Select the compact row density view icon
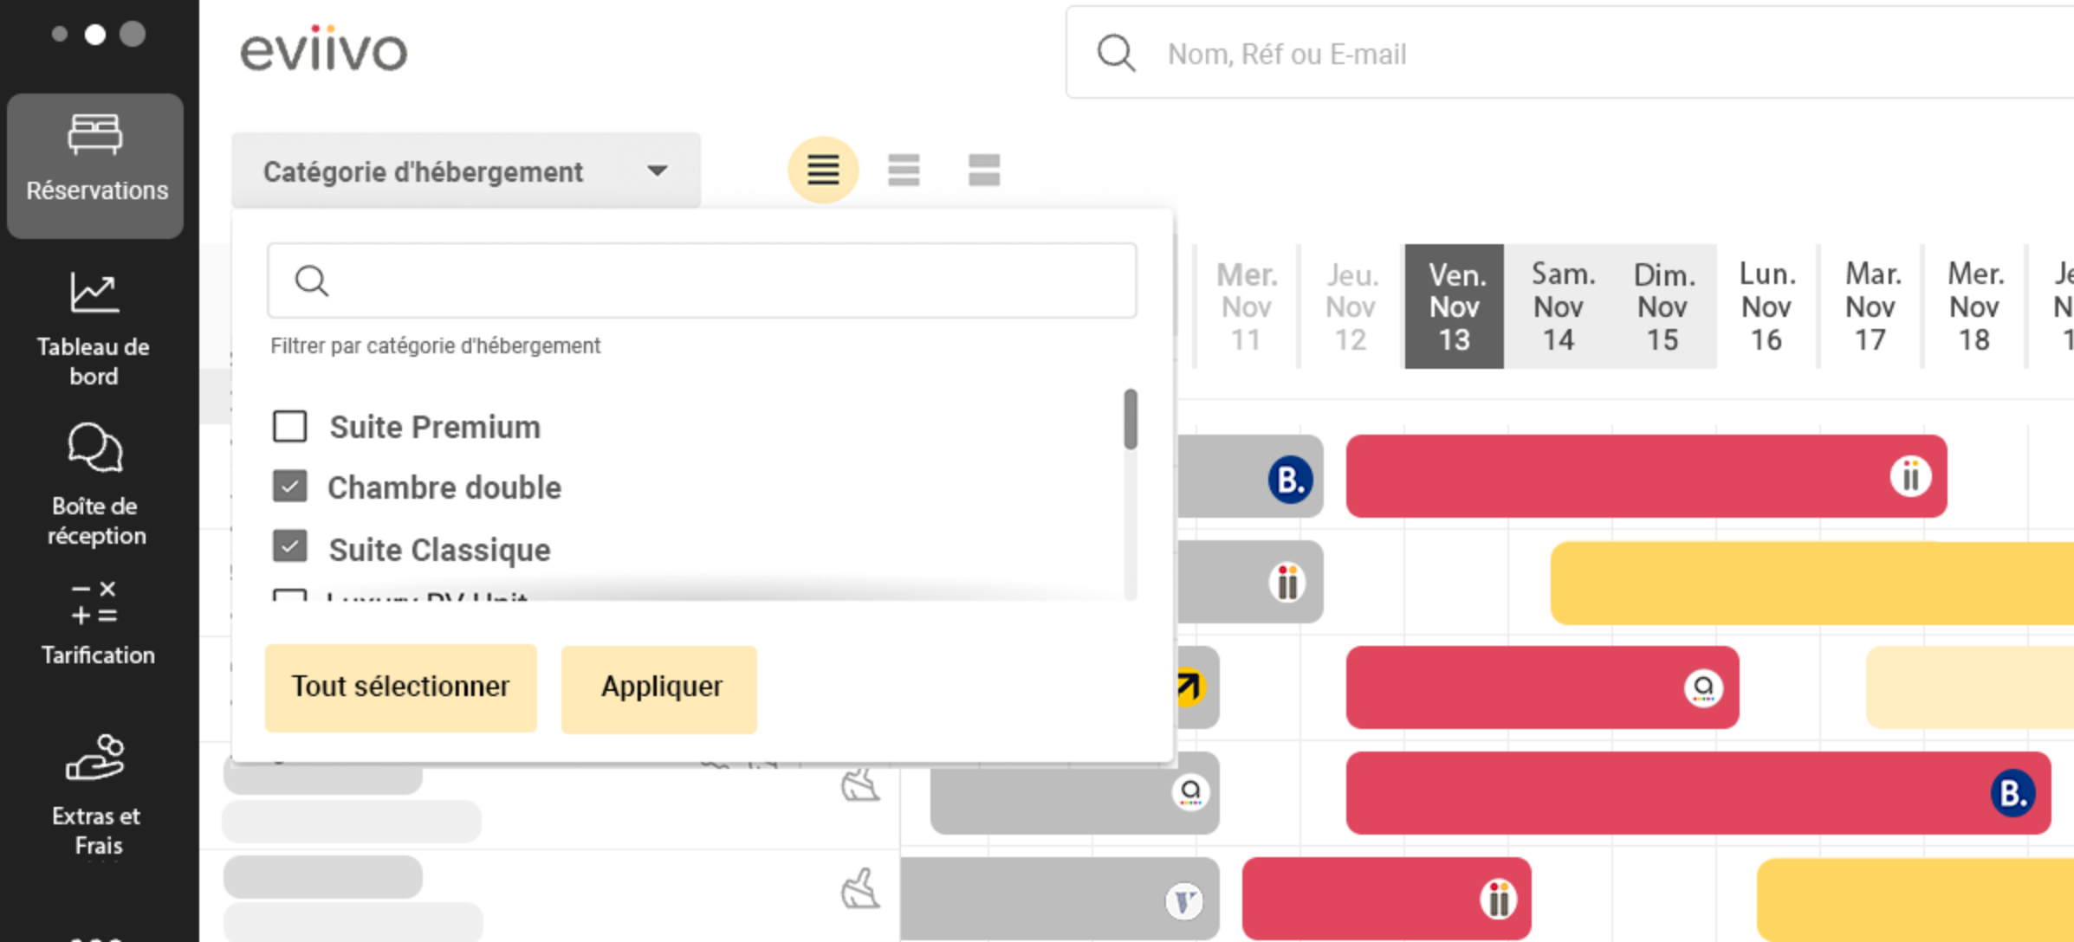The image size is (2074, 942). [x=822, y=170]
